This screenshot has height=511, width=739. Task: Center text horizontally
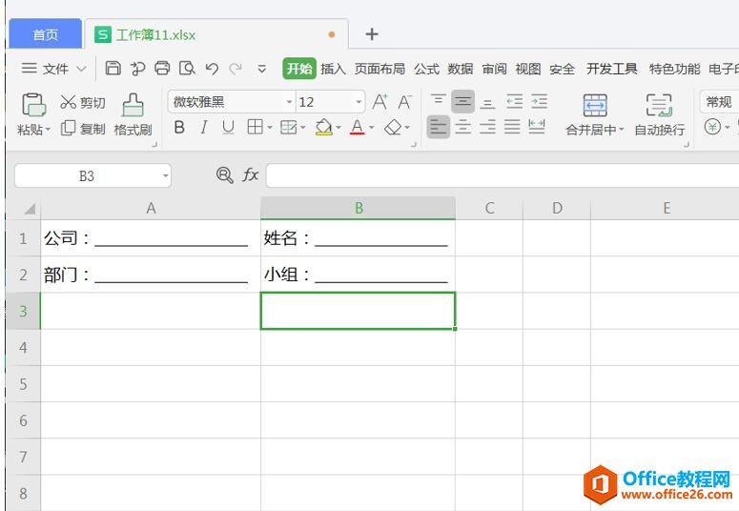(x=462, y=127)
